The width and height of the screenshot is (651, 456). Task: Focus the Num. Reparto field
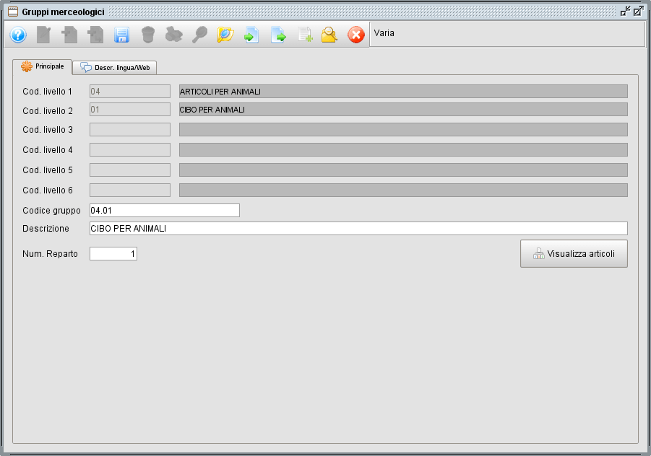point(113,254)
